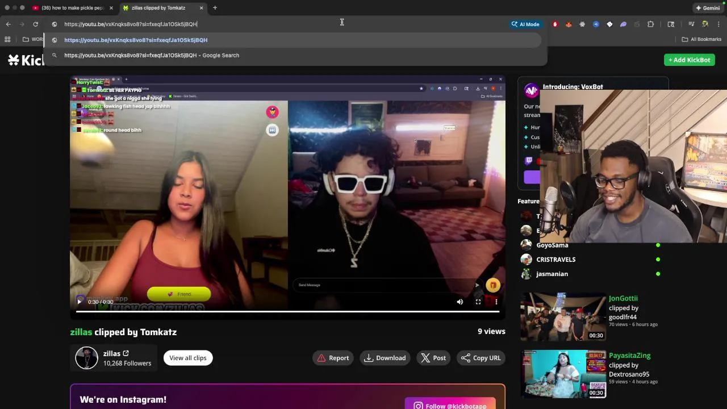
Task: Click the '9 views' count
Action: point(491,332)
